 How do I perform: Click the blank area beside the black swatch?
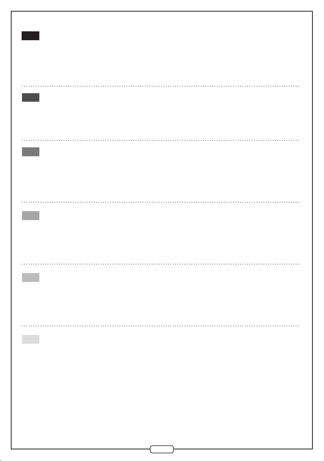[170, 56]
